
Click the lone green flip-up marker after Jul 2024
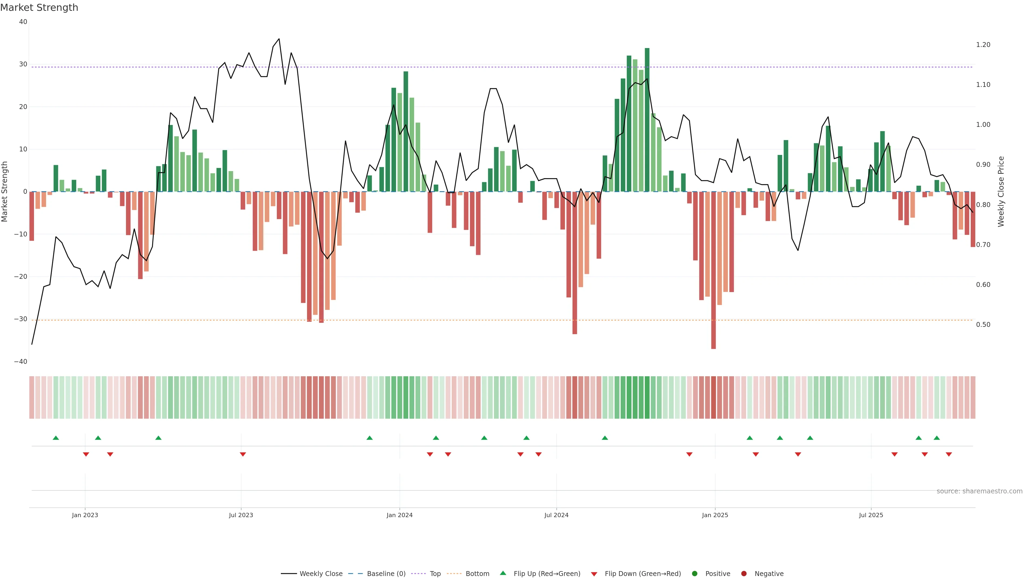[x=605, y=438]
